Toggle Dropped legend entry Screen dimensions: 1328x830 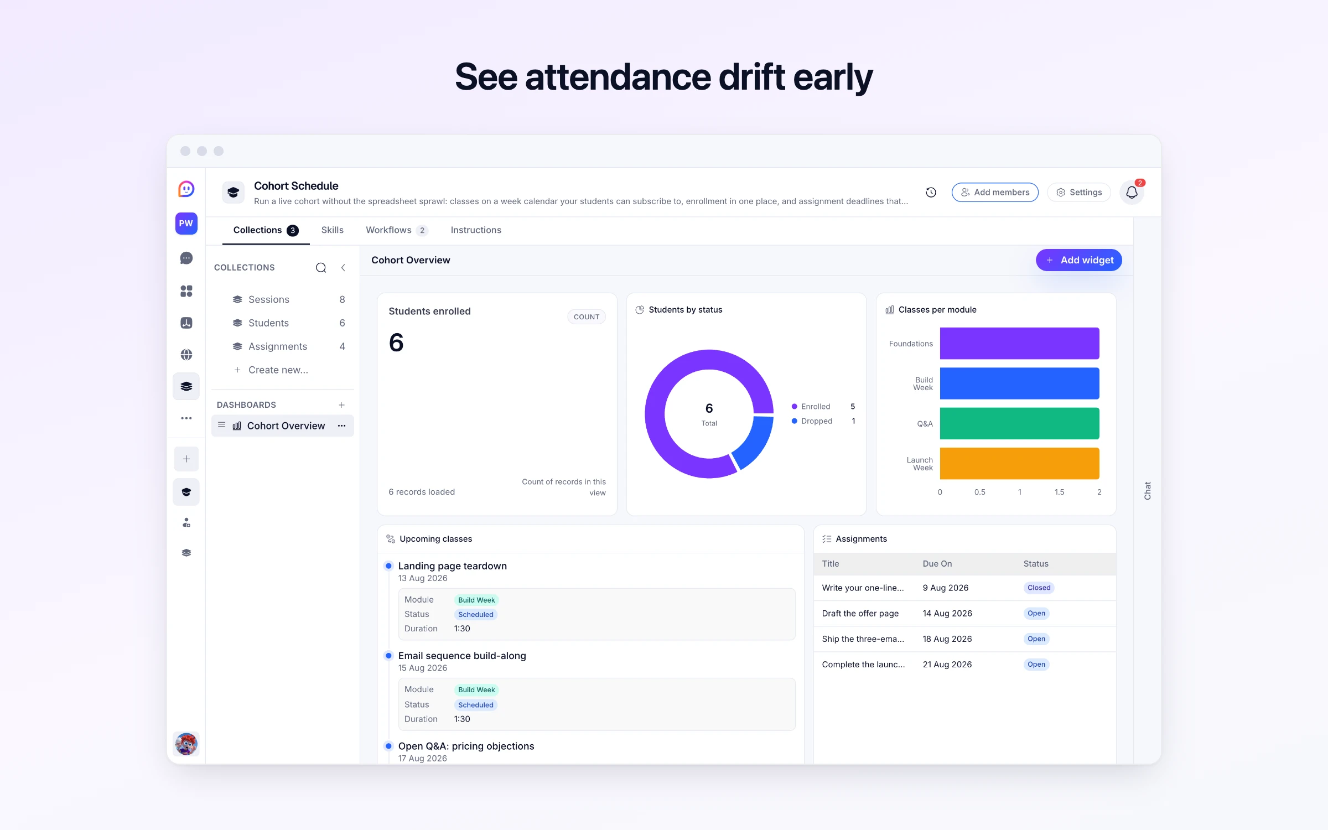tap(823, 421)
